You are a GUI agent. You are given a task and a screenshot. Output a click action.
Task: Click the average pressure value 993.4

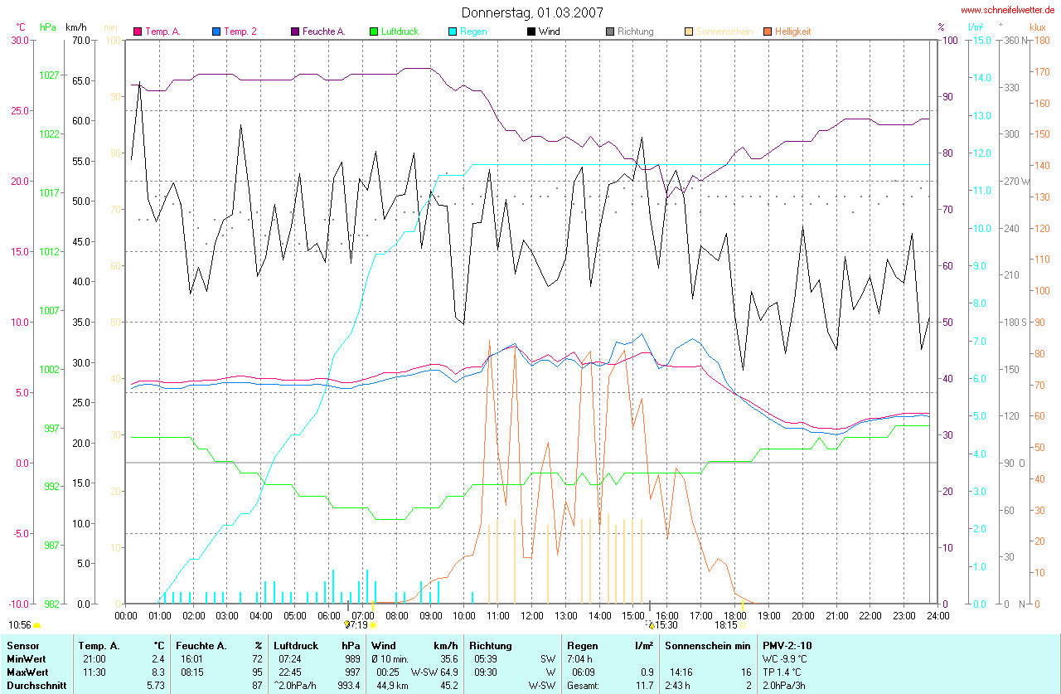point(349,686)
